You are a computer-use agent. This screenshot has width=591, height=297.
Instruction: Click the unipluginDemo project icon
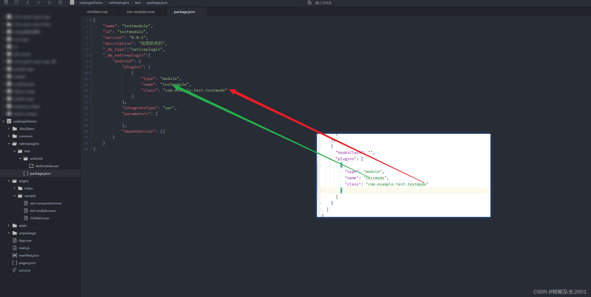point(9,121)
